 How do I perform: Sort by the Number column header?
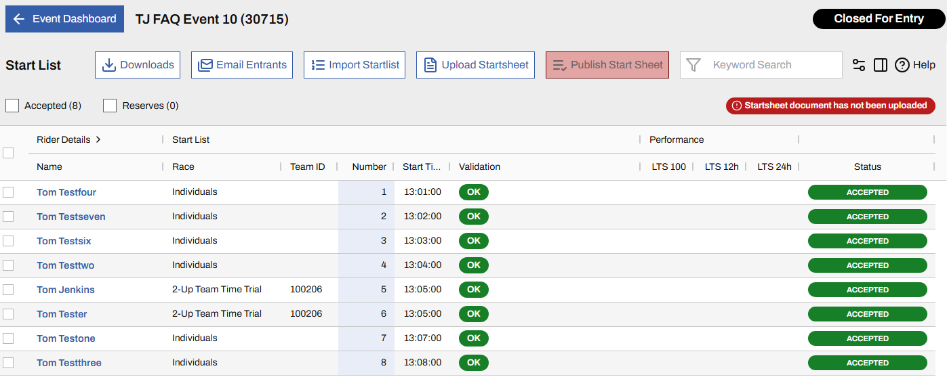coord(369,166)
